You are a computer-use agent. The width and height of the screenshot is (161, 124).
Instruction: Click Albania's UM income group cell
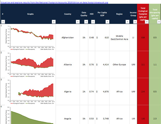coord(133,65)
